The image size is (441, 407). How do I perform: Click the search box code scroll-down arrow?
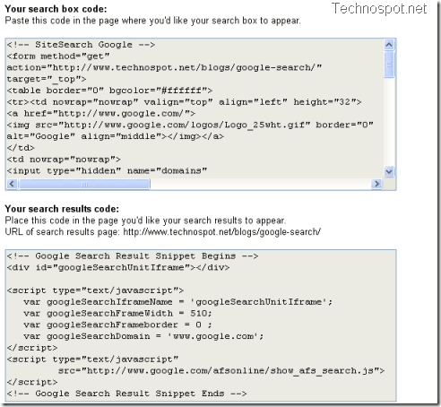coord(389,172)
